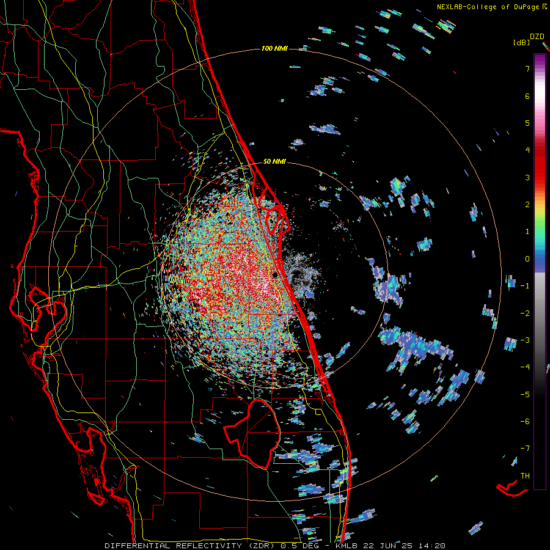Click the gray -2 dB region of the color bar
Image resolution: width=550 pixels, height=550 pixels.
point(540,313)
